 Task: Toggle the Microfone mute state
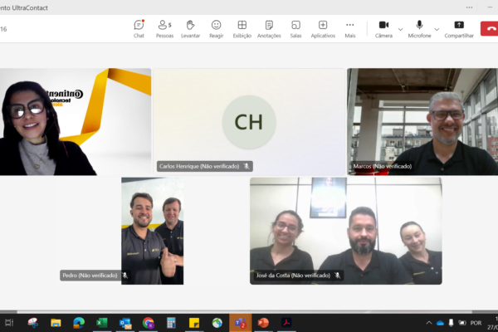419,28
